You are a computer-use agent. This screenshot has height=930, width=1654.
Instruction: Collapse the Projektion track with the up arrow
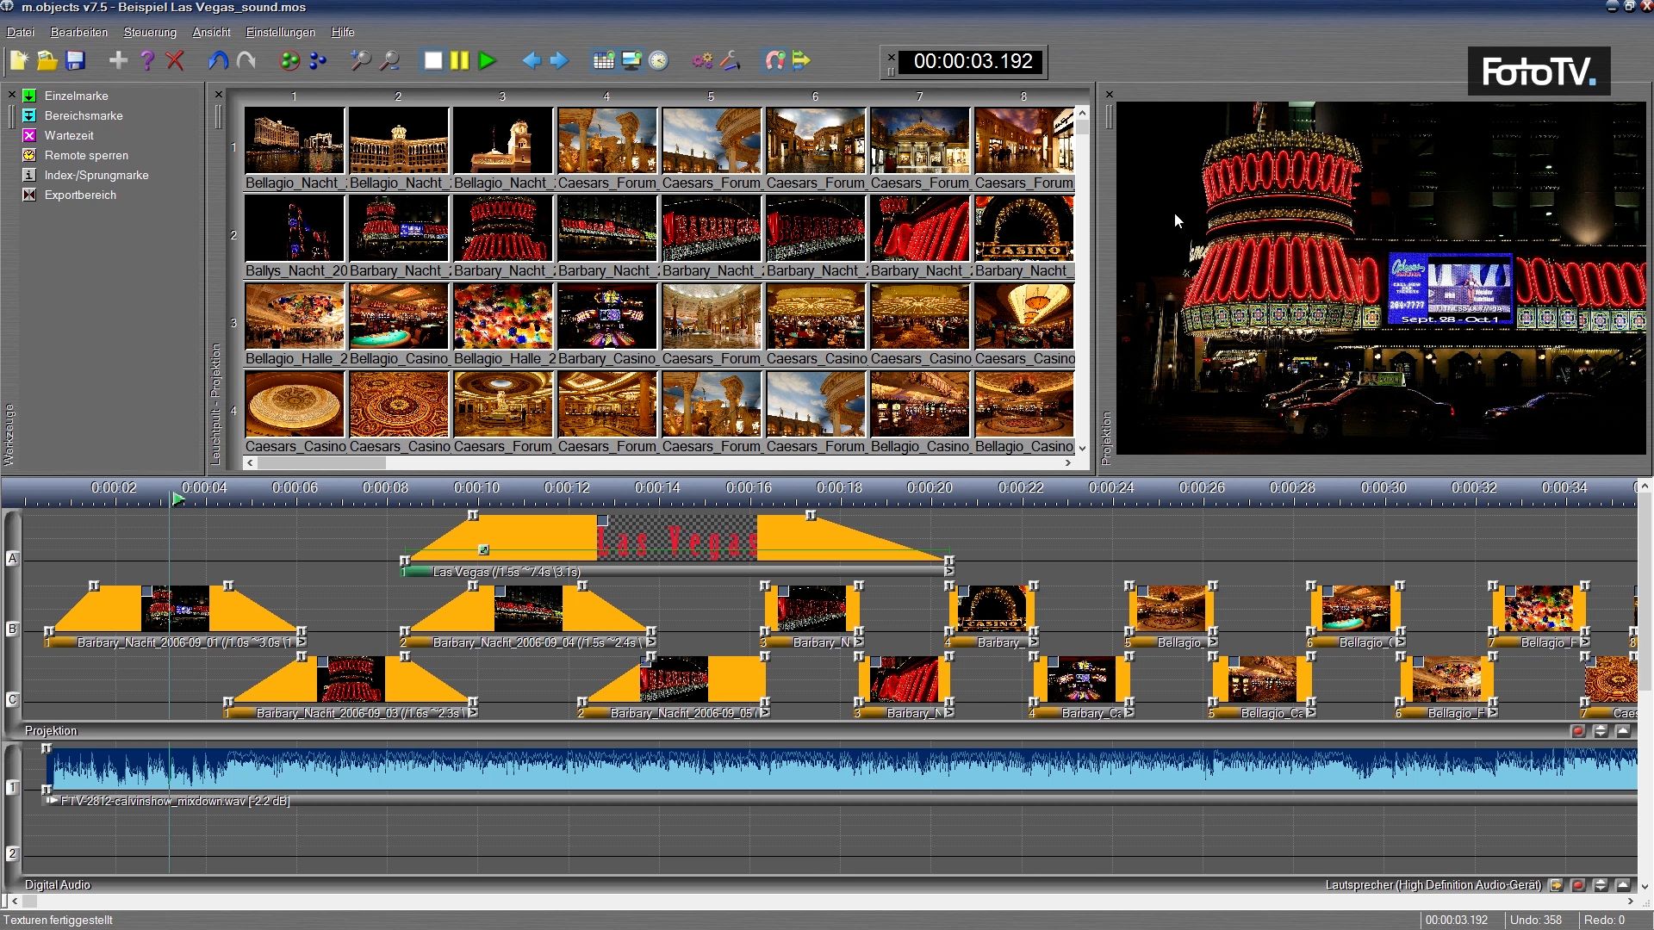pyautogui.click(x=1623, y=731)
